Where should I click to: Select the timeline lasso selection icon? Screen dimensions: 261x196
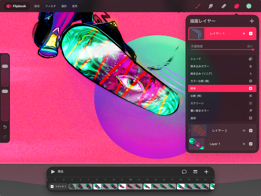coord(184,171)
